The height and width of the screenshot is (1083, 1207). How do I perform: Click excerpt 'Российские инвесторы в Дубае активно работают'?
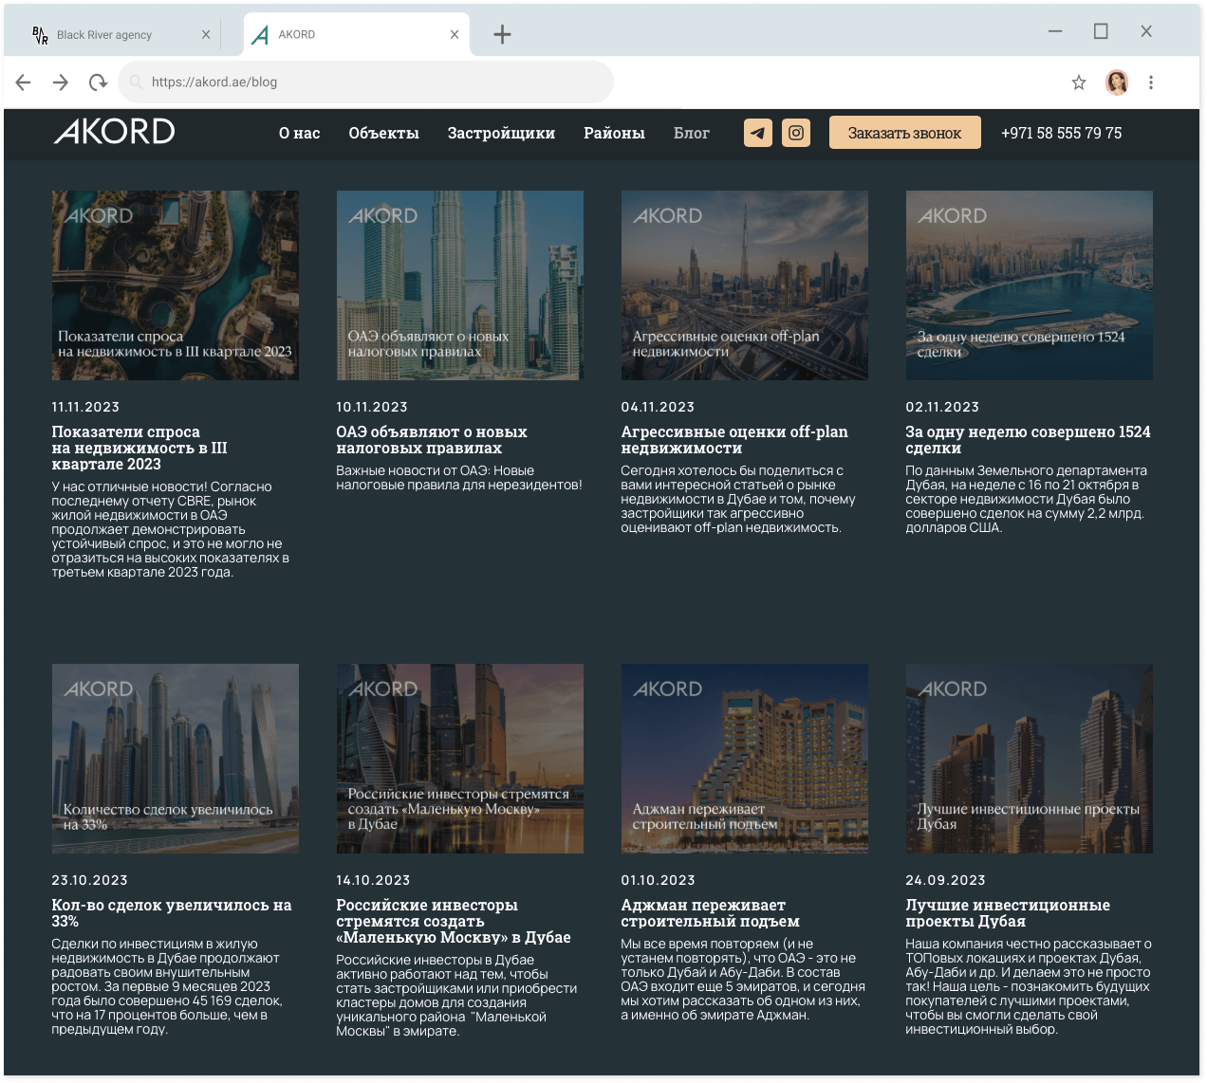(456, 996)
